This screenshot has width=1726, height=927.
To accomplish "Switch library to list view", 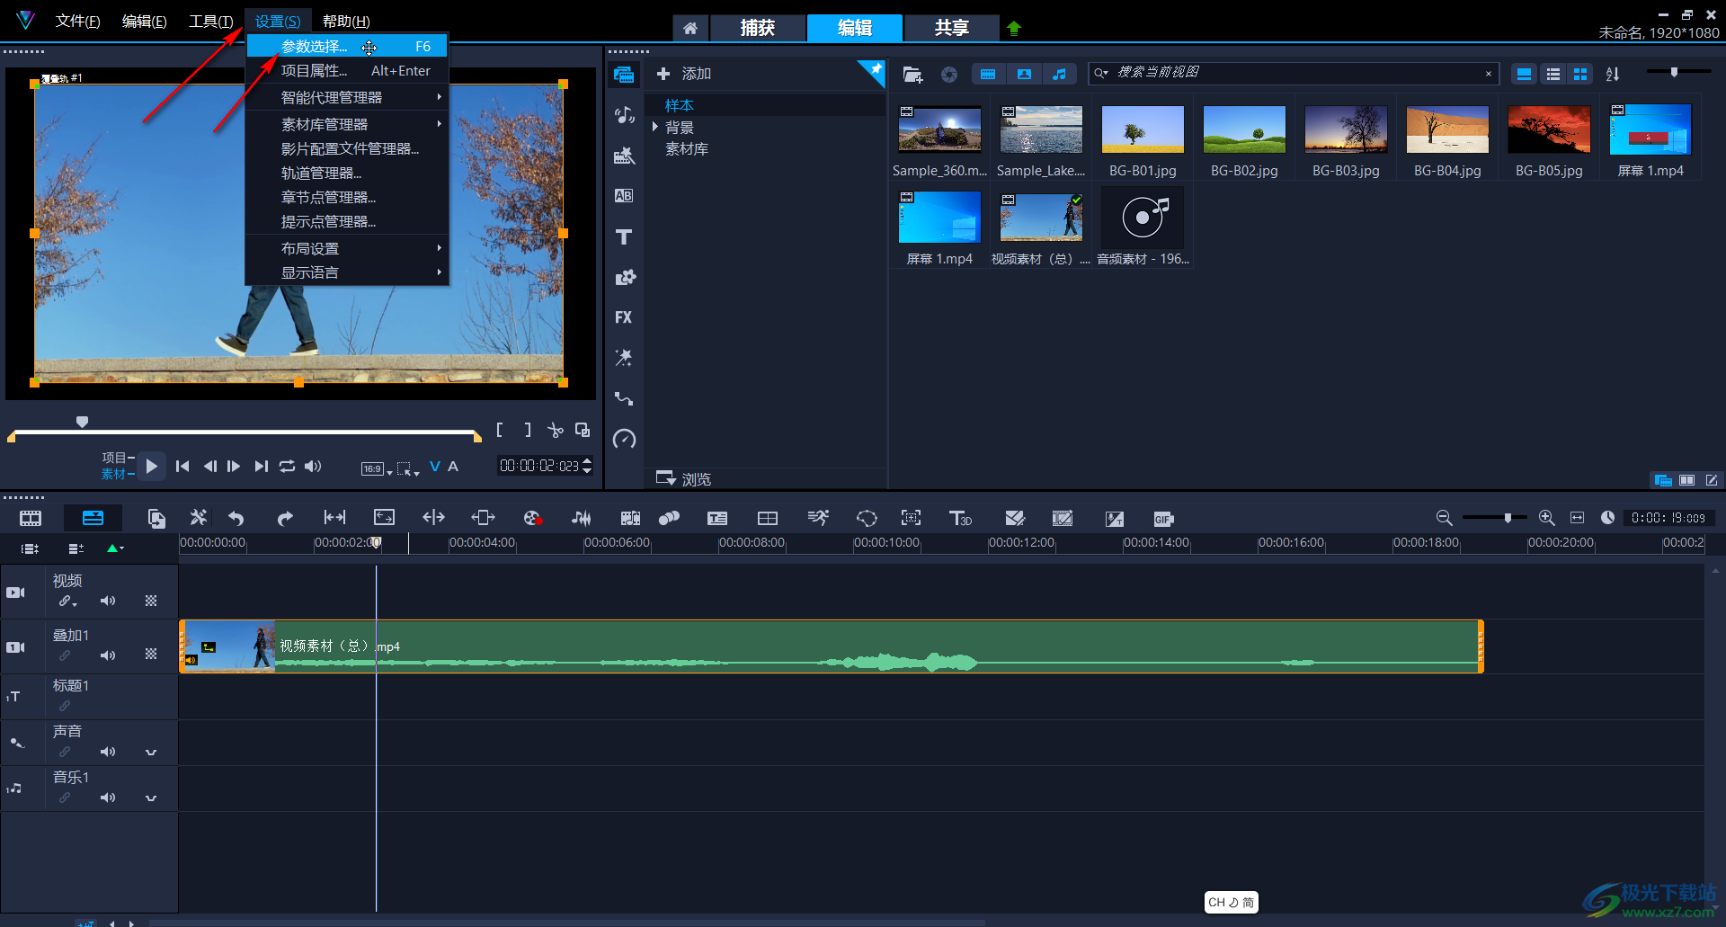I will (1553, 74).
